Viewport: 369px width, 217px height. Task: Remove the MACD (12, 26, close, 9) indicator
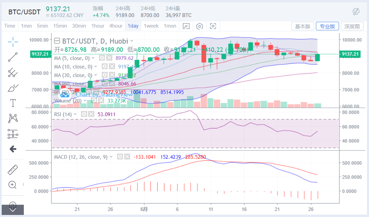127,157
